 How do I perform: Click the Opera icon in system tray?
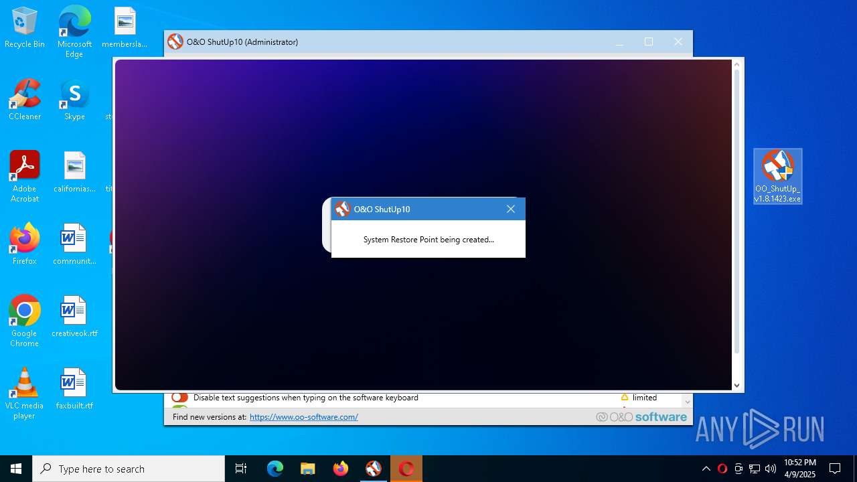pyautogui.click(x=722, y=469)
